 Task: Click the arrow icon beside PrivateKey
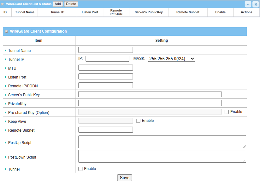[x=6, y=104]
